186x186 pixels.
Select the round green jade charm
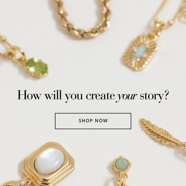[121, 165]
